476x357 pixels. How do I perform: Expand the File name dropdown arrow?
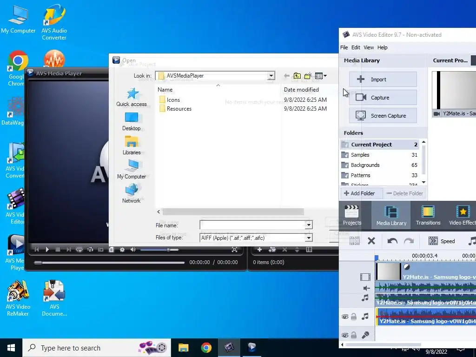(x=309, y=225)
